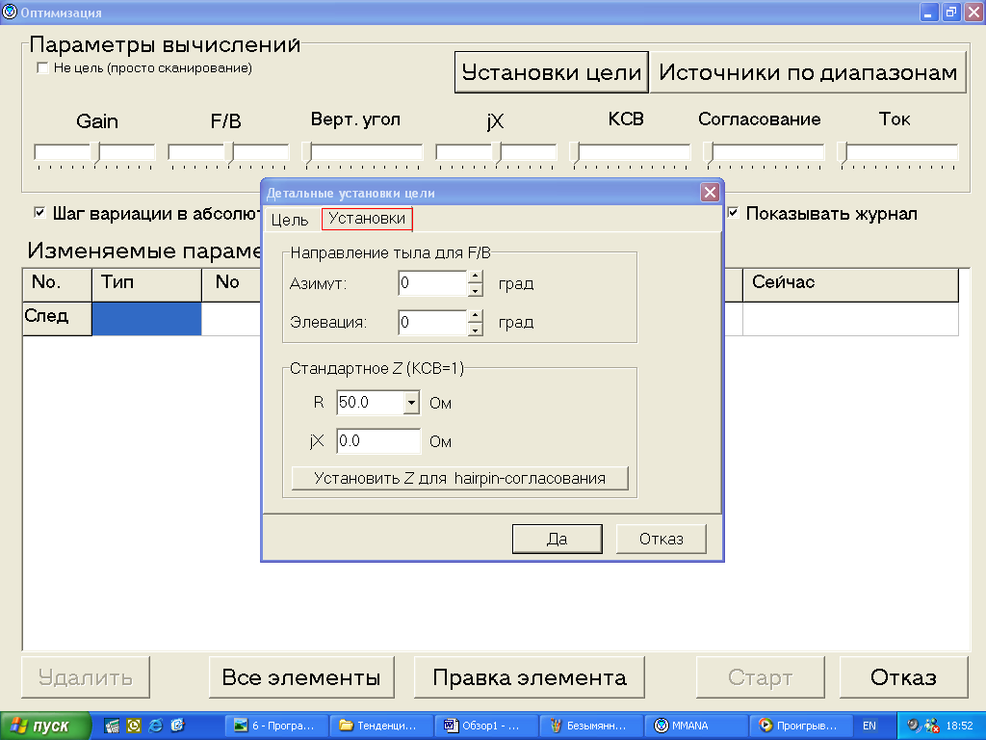Decrease the Элевация value with the down arrow
Viewport: 986px width, 740px height.
click(x=476, y=330)
